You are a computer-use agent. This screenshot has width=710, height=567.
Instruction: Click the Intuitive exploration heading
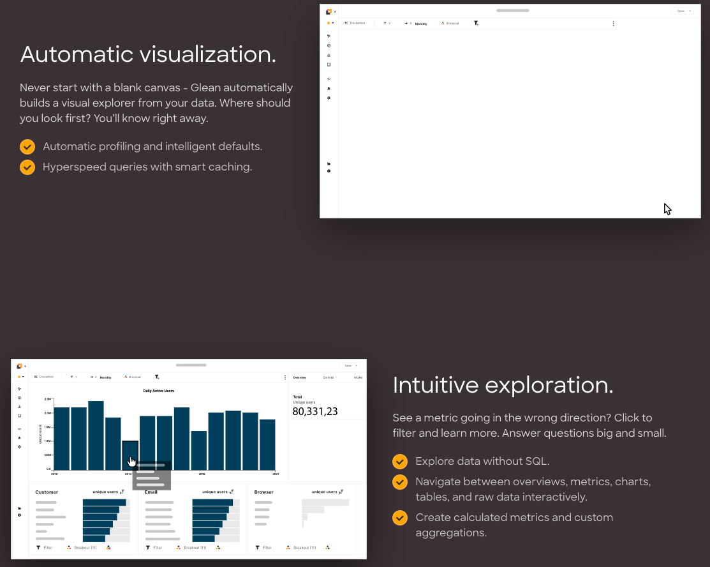pyautogui.click(x=503, y=385)
